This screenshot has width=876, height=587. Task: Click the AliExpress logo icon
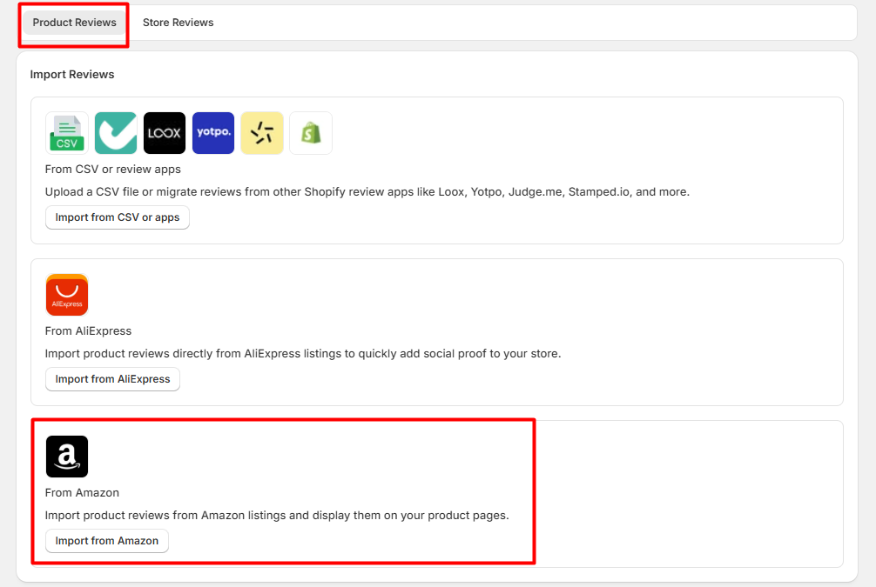[67, 295]
